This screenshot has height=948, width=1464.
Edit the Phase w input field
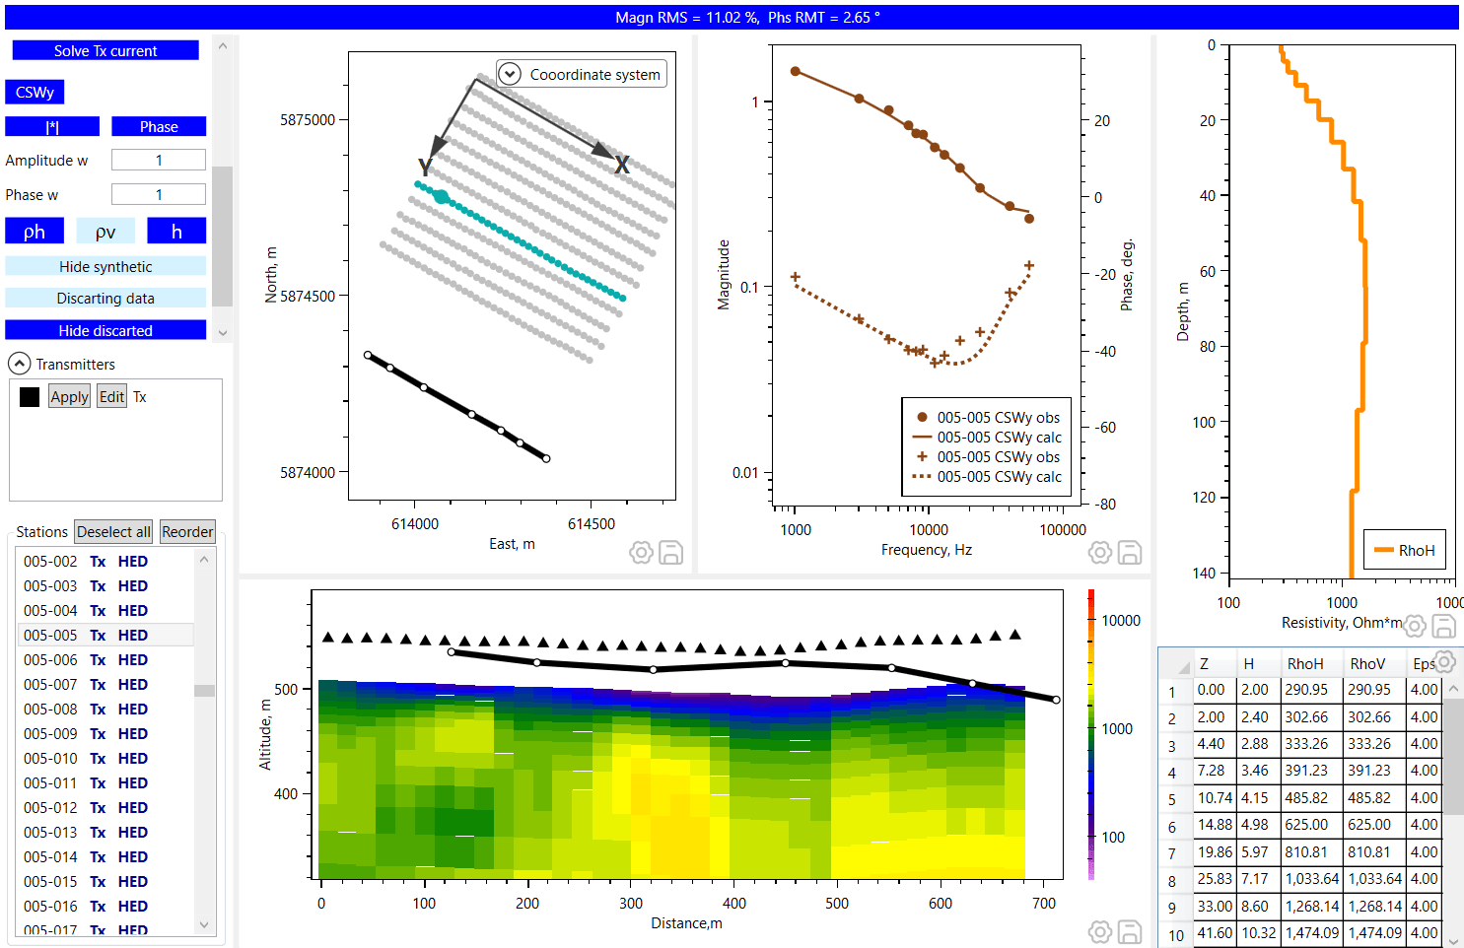pyautogui.click(x=159, y=194)
